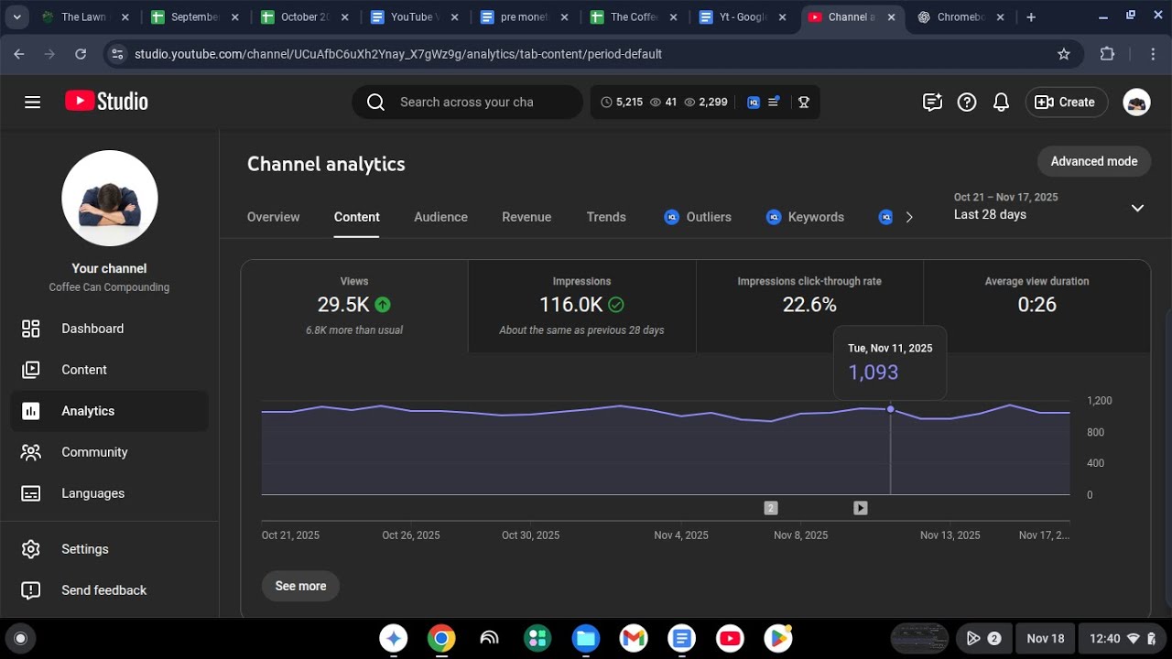This screenshot has height=659, width=1172.
Task: Click the trophy icon in the stats bar
Action: click(804, 103)
